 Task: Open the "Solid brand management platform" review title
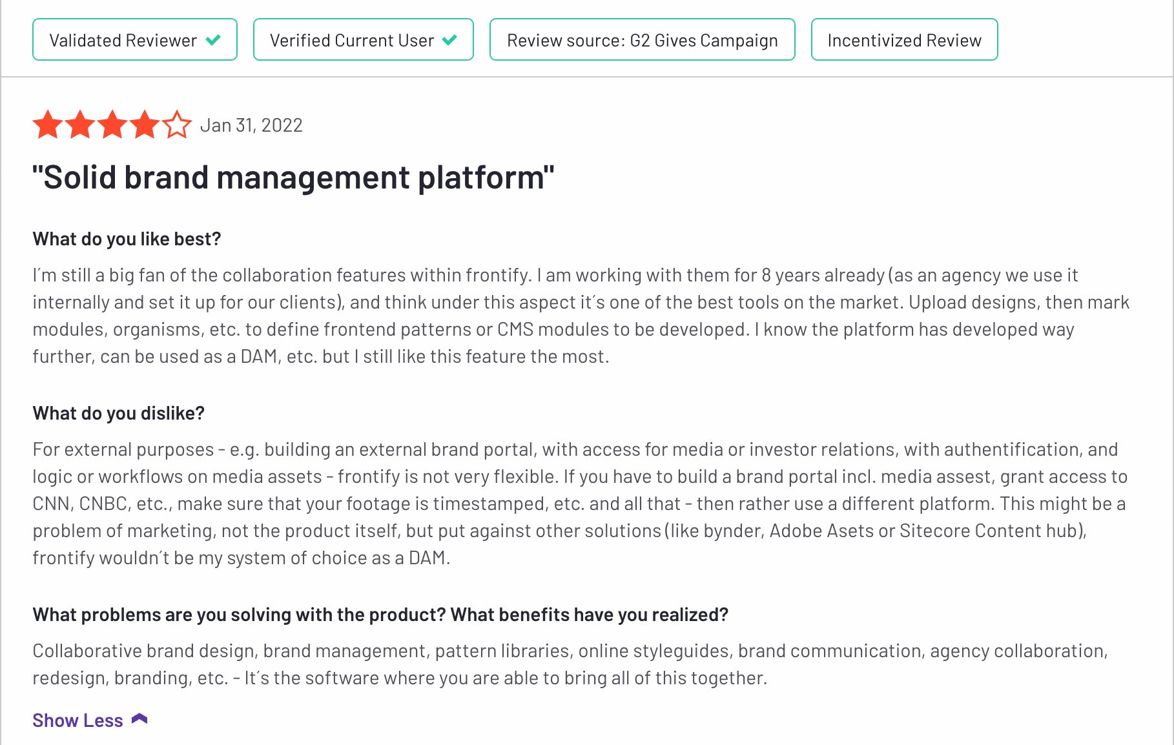293,178
